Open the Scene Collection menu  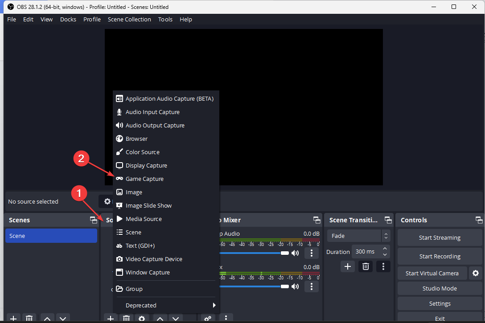tap(129, 19)
